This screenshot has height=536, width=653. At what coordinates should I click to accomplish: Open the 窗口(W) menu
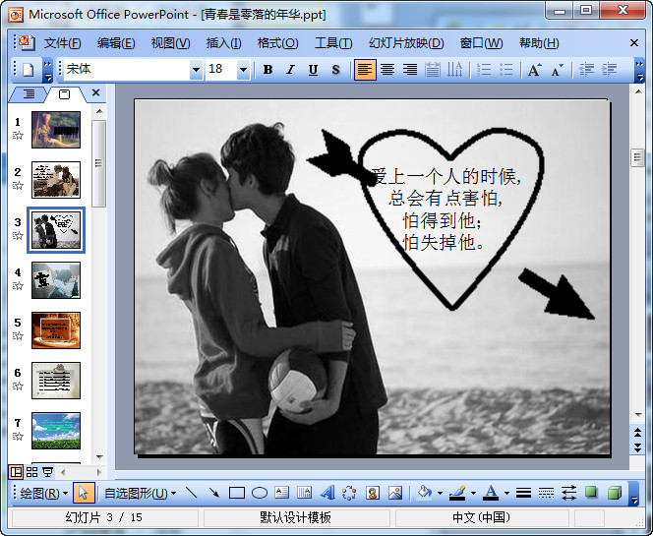[x=482, y=43]
